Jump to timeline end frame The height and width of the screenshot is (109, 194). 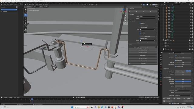85,97
